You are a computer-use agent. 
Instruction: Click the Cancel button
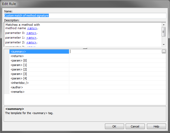[x=135, y=126]
